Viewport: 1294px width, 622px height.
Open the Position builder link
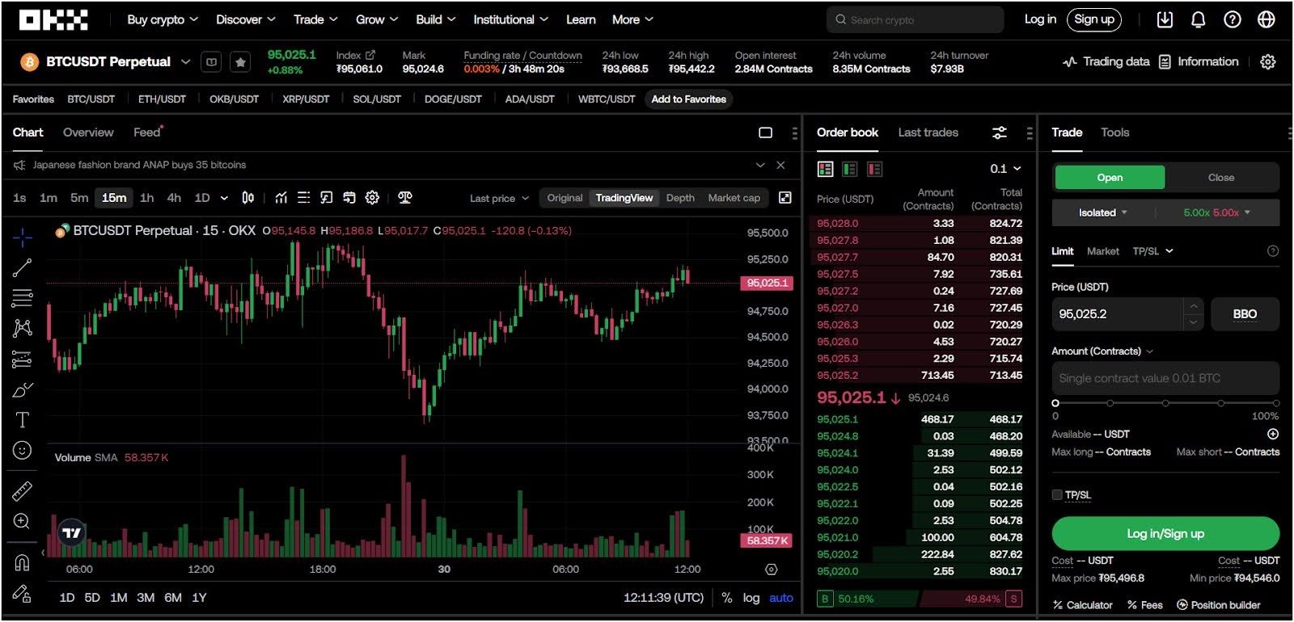[x=1219, y=605]
